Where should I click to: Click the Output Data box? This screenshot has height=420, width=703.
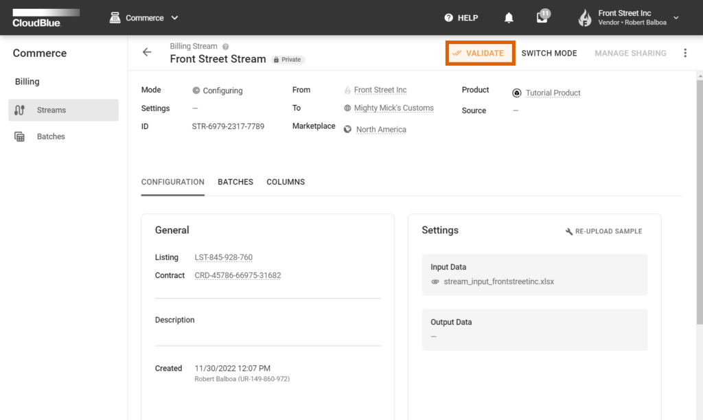(x=534, y=329)
